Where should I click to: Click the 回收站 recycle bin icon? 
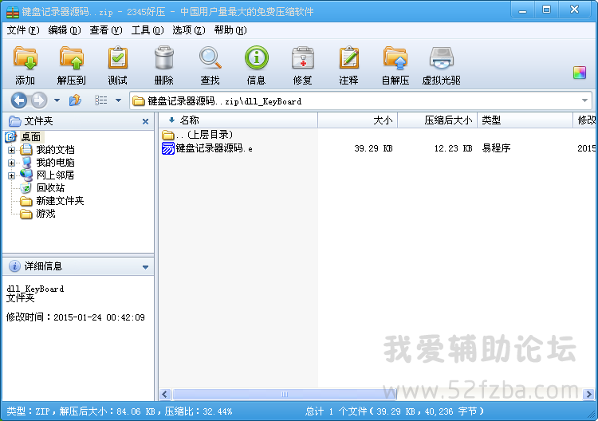[26, 188]
